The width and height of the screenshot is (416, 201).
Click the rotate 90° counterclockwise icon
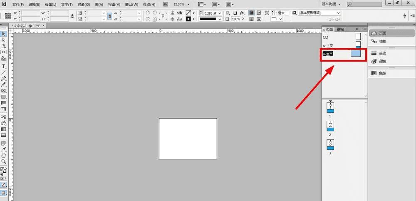(155, 13)
